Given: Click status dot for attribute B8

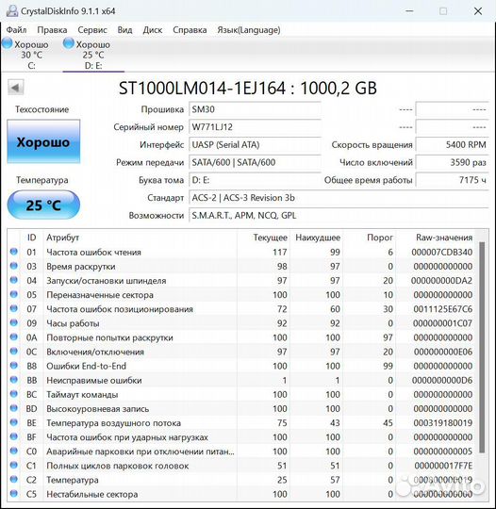Looking at the screenshot, I should pos(13,366).
